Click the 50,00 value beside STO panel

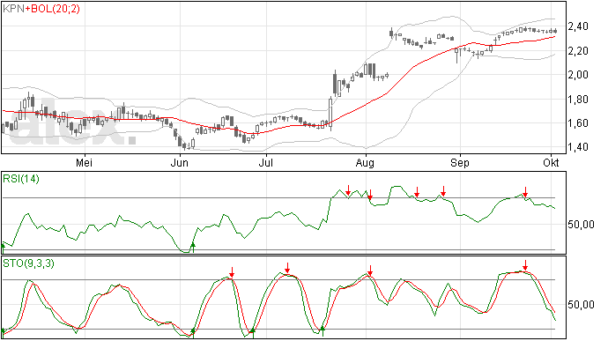pyautogui.click(x=581, y=305)
